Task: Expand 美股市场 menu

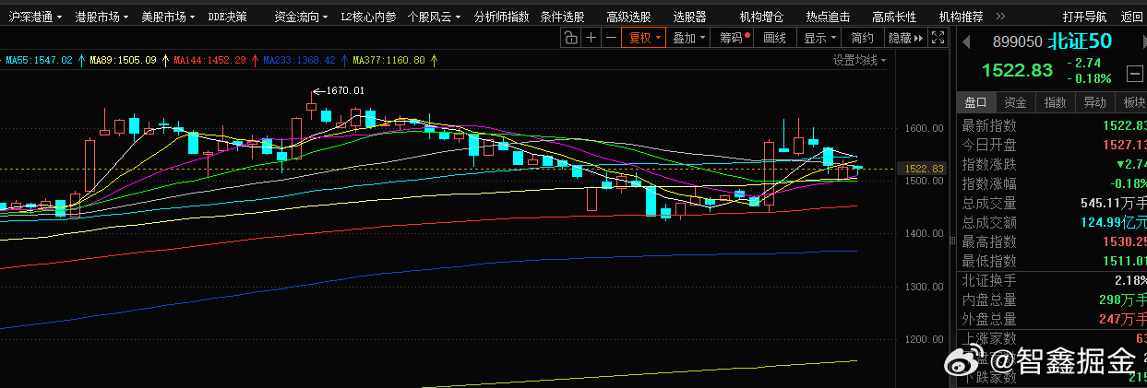Action: [x=168, y=17]
